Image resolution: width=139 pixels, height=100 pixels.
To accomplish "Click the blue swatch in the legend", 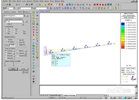I will (123, 24).
